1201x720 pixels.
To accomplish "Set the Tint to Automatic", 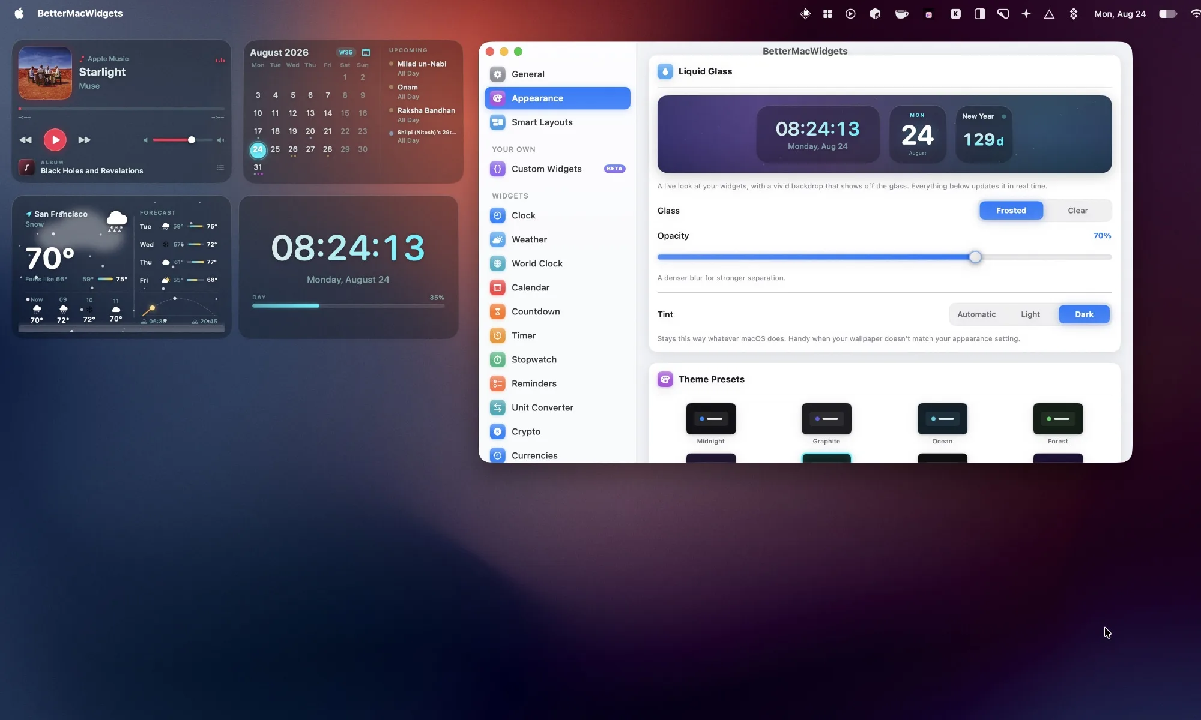I will tap(976, 314).
